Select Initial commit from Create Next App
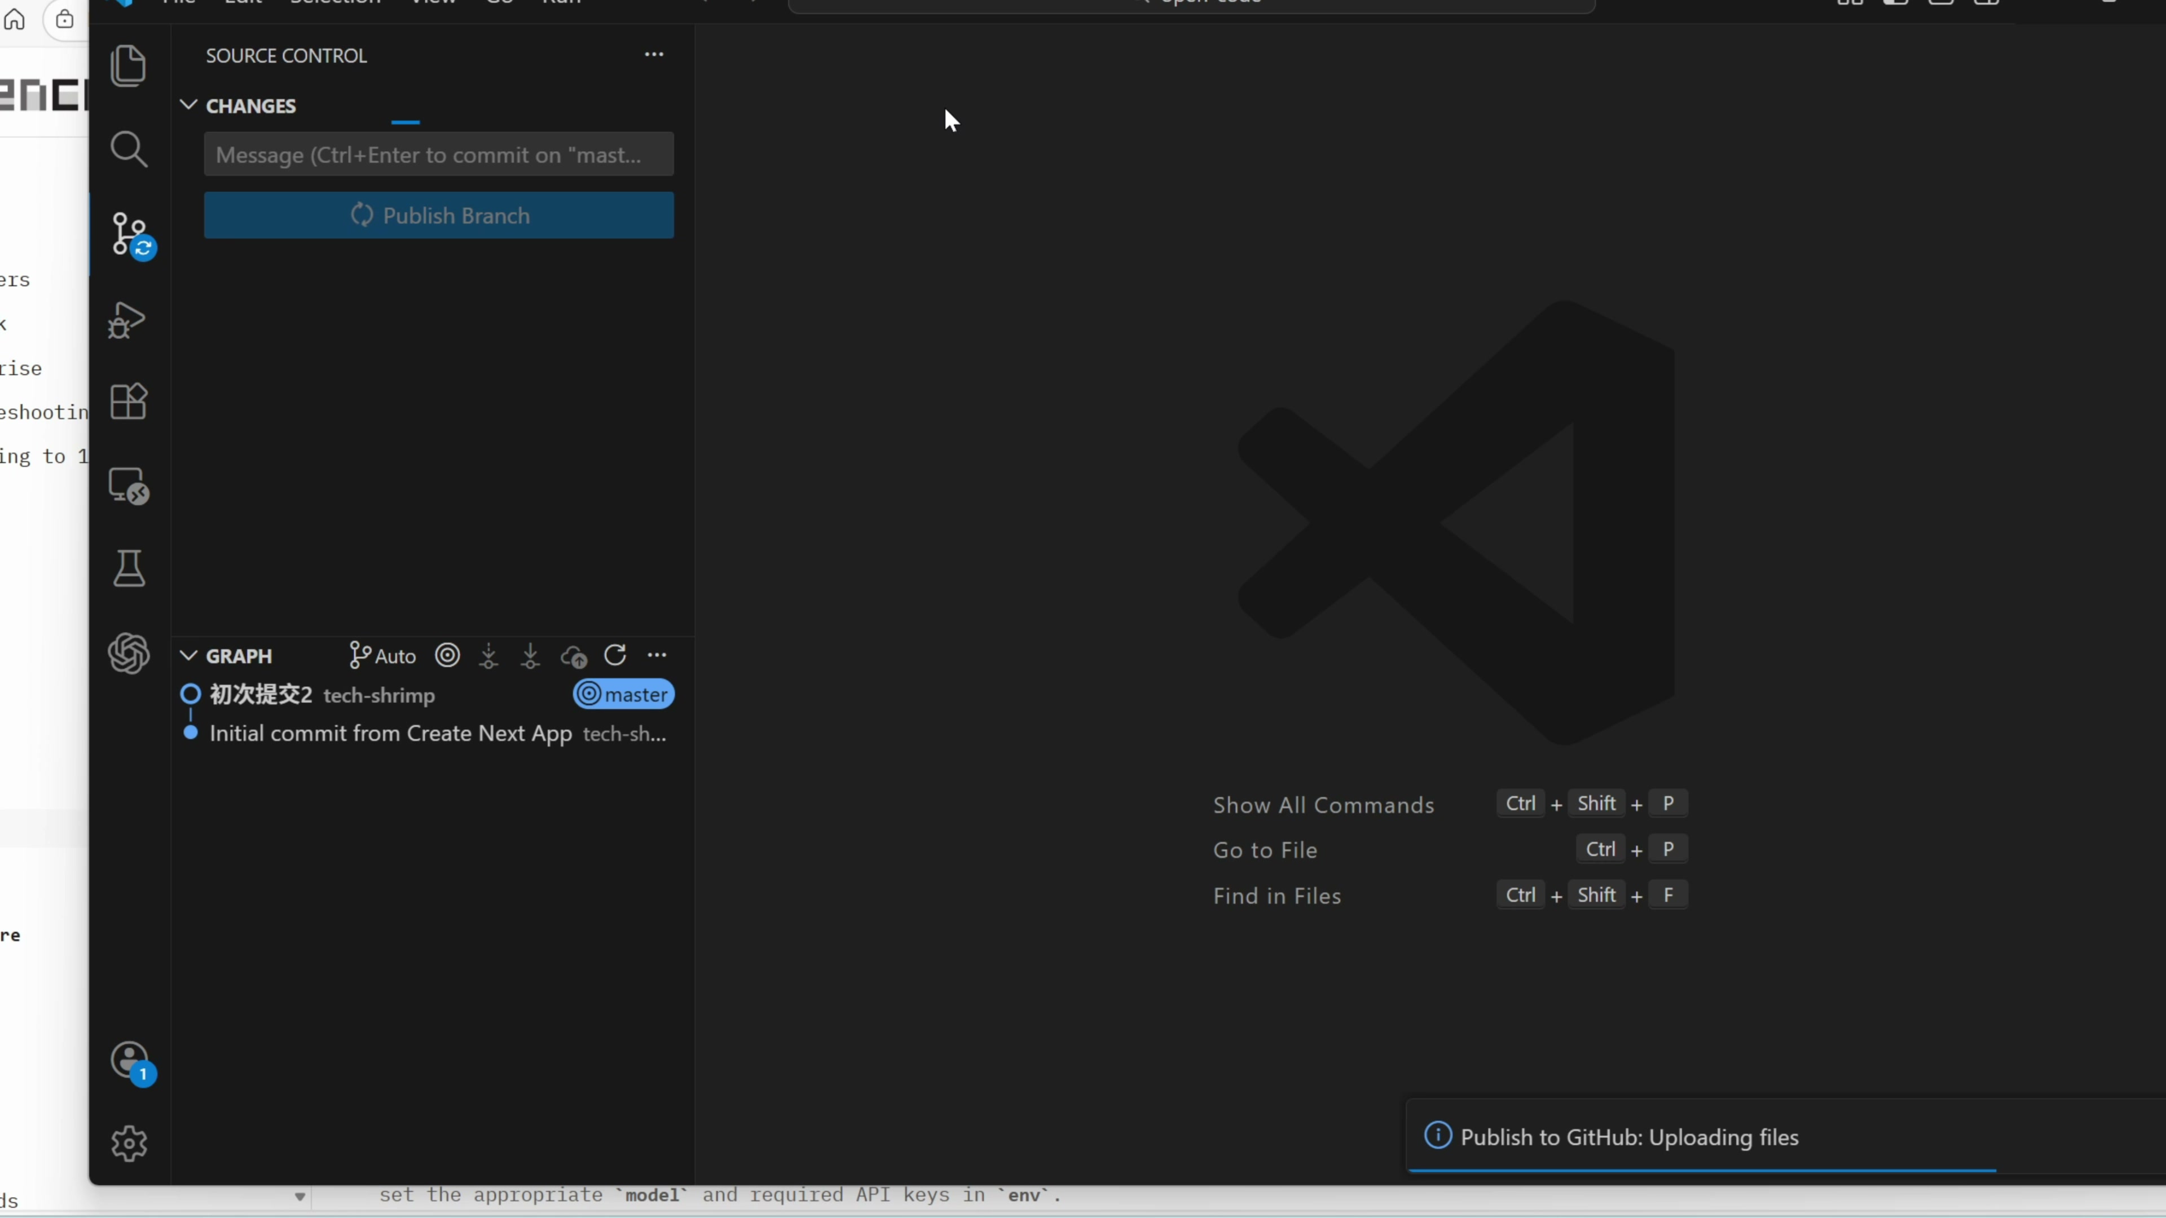 [x=390, y=734]
